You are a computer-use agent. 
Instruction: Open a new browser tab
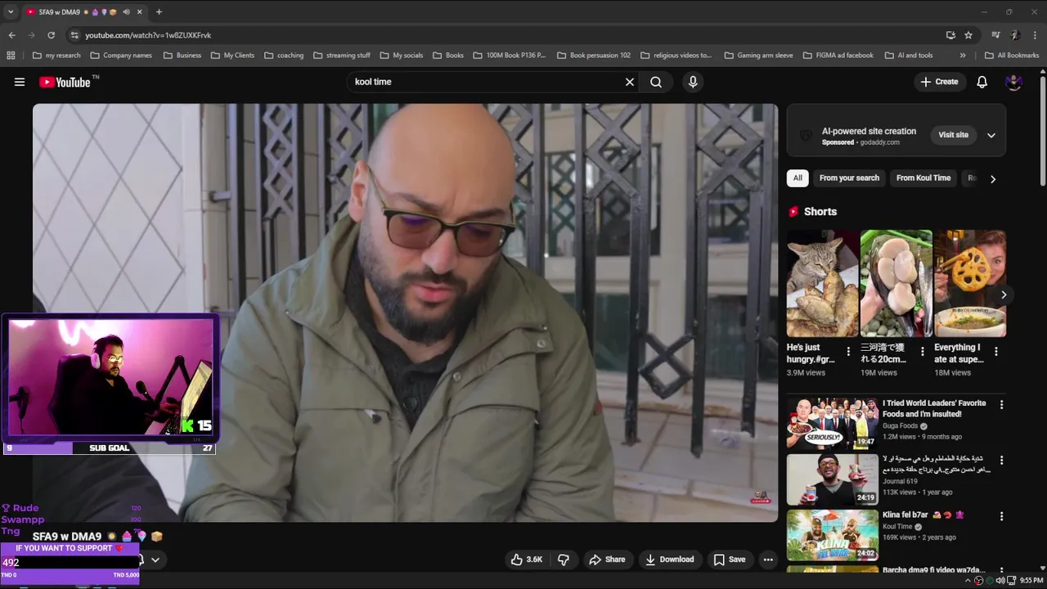(x=159, y=12)
